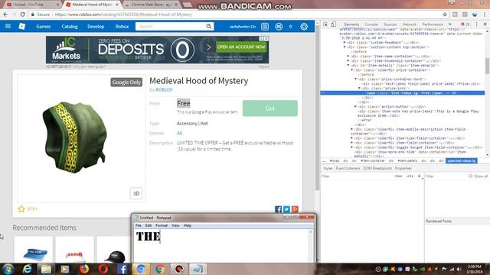
Task: Open Notepad View menu
Action: 175,225
